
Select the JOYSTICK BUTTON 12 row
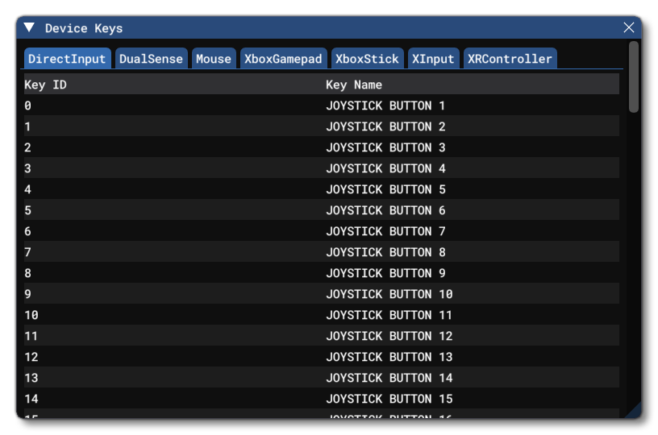pyautogui.click(x=322, y=336)
